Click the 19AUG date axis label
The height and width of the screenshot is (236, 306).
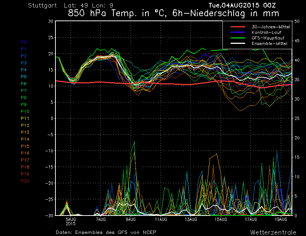tap(281, 219)
